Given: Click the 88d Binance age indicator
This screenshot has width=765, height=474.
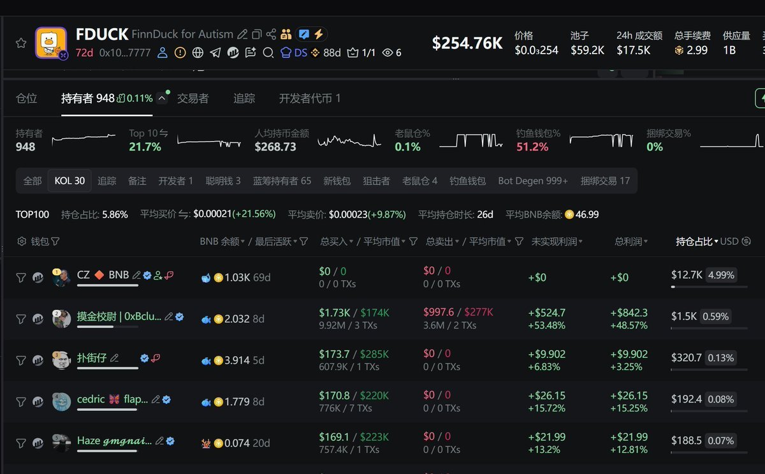Looking at the screenshot, I should tap(326, 52).
